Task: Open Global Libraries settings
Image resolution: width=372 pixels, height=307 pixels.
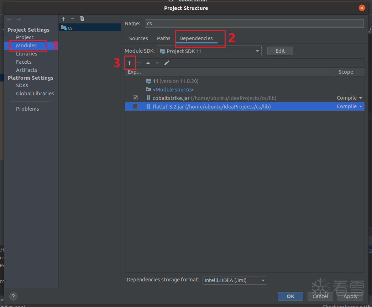Action: pyautogui.click(x=35, y=94)
